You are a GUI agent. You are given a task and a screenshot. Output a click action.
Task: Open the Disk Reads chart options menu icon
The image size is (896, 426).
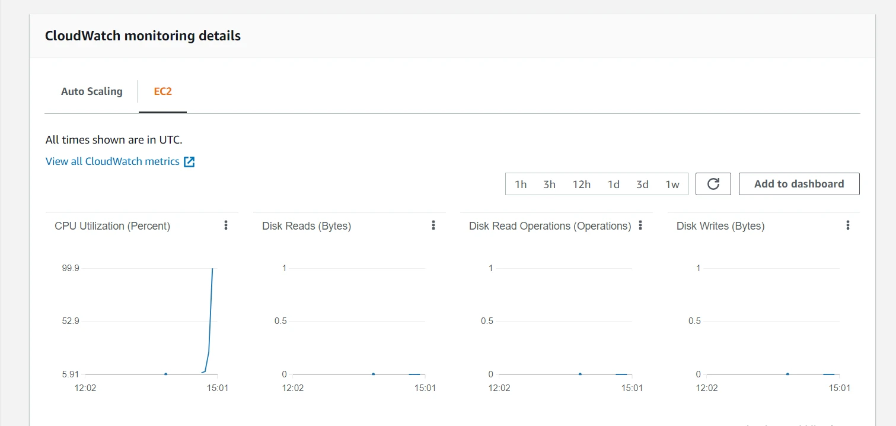click(x=433, y=225)
